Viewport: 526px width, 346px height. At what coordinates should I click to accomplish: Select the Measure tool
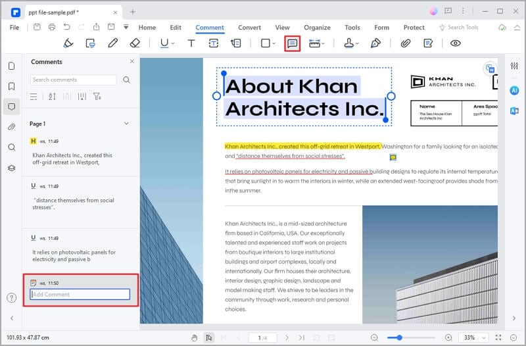(314, 43)
